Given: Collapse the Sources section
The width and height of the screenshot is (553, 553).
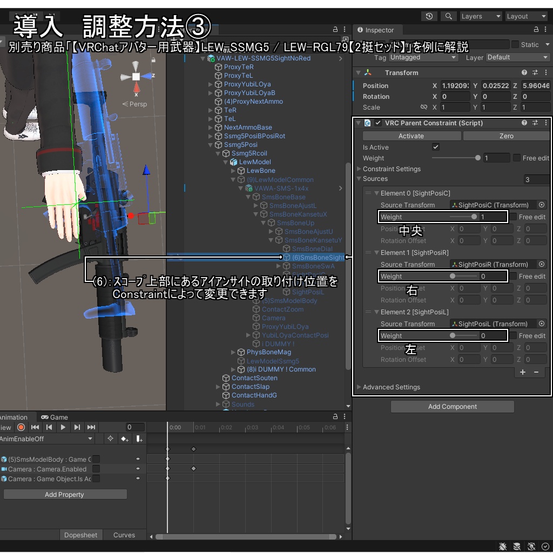Looking at the screenshot, I should pyautogui.click(x=359, y=179).
